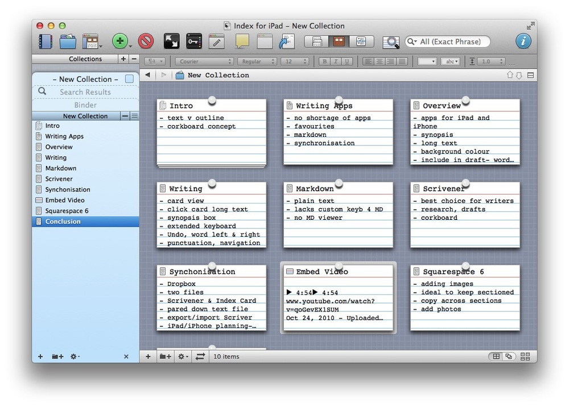Open the Collections folder icon in toolbar

pyautogui.click(x=68, y=41)
